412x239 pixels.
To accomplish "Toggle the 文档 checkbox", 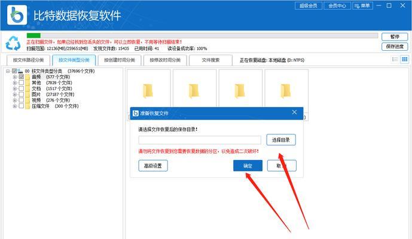I will pyautogui.click(x=22, y=88).
